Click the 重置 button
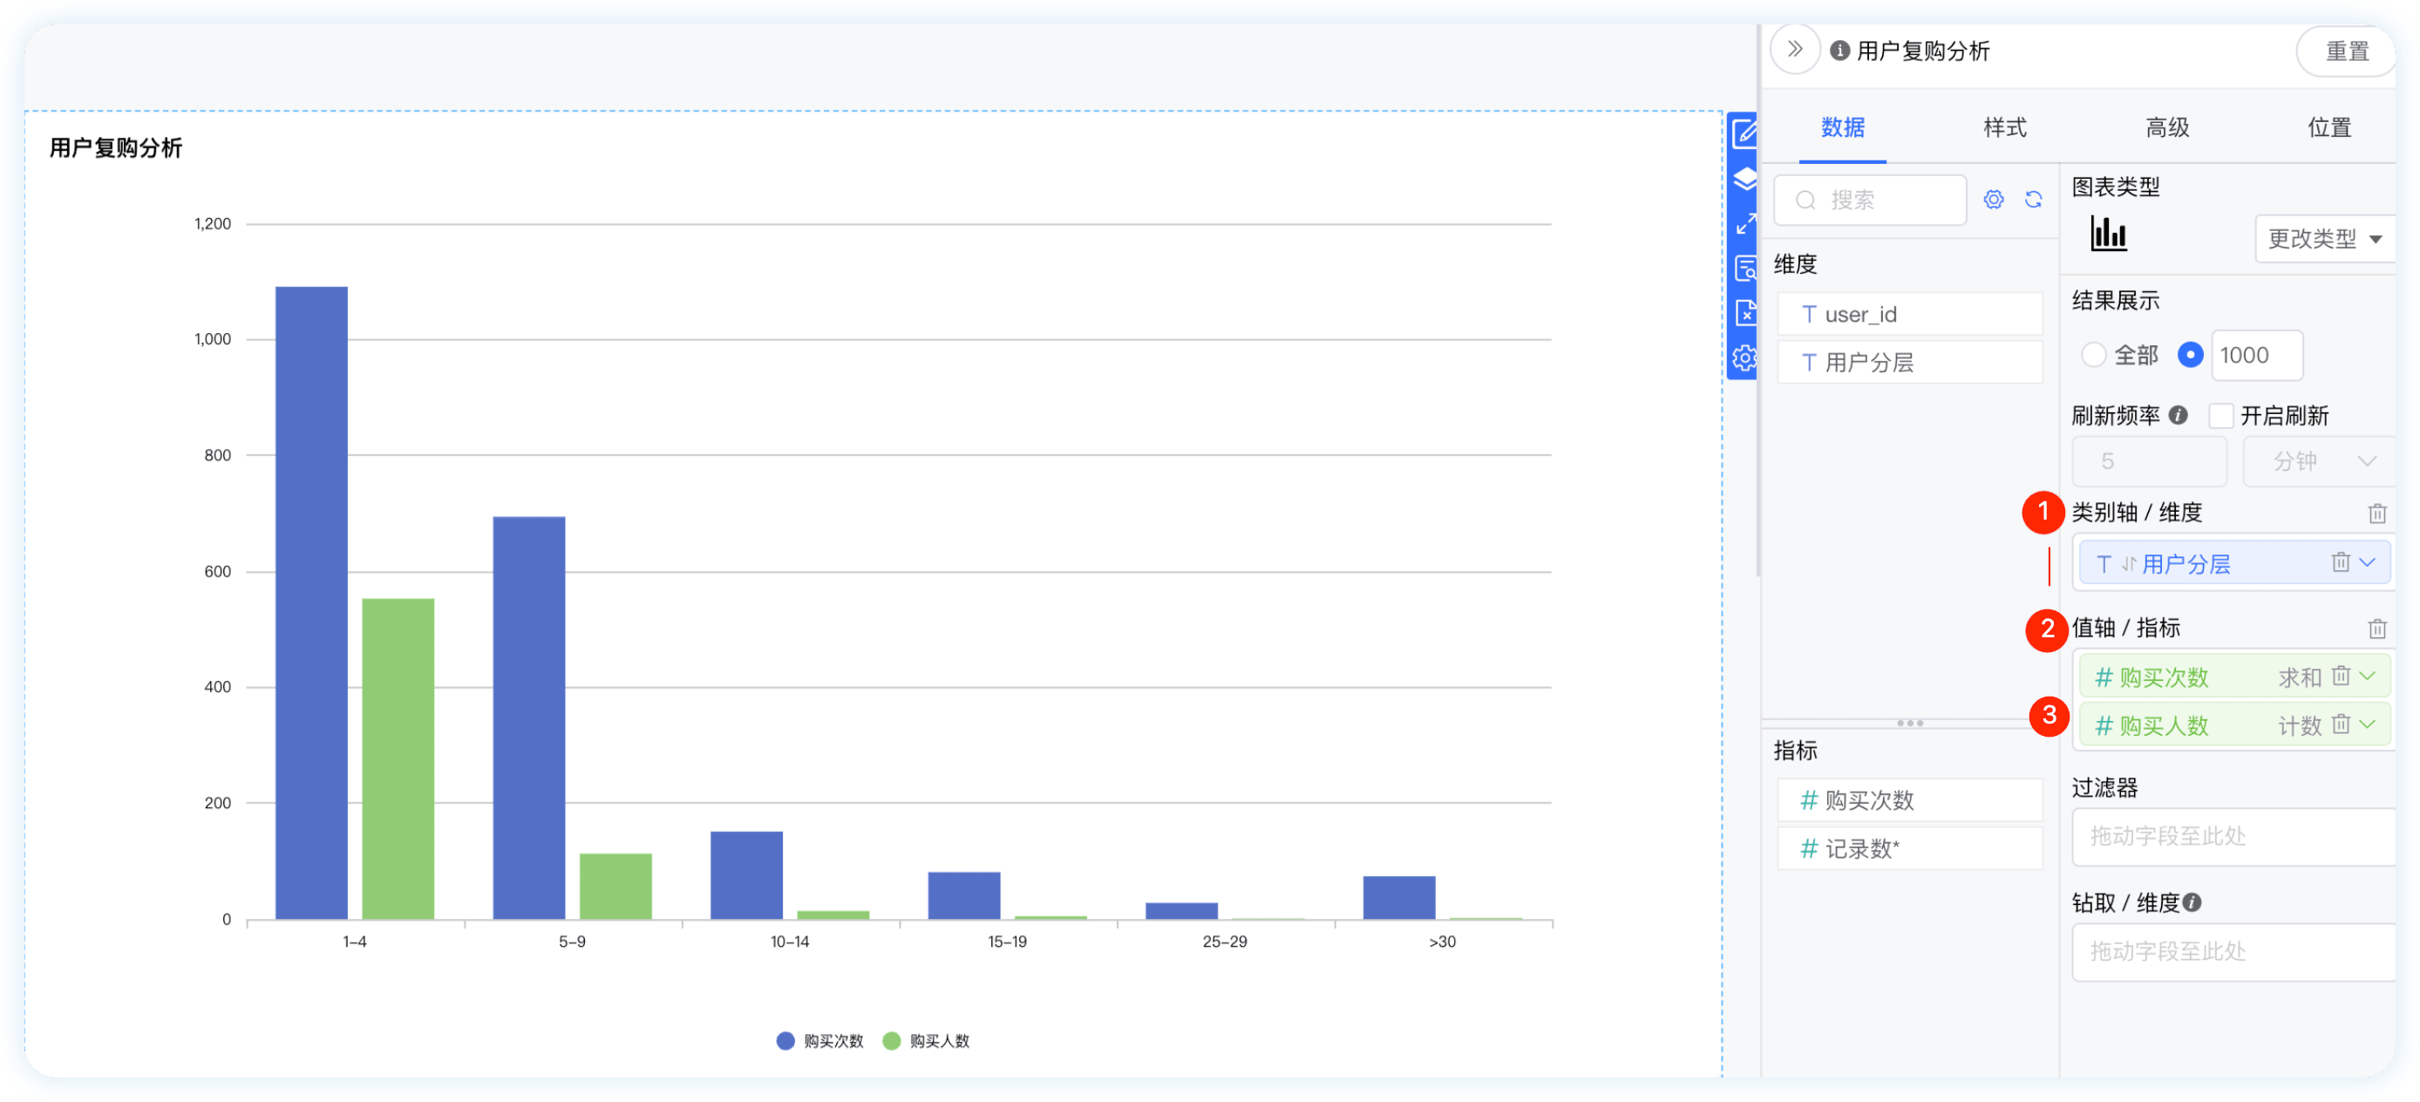Viewport: 2420px width, 1102px height. [2346, 51]
